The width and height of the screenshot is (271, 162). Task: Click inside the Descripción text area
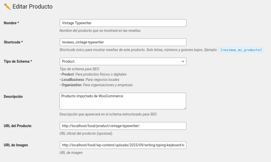point(123,101)
